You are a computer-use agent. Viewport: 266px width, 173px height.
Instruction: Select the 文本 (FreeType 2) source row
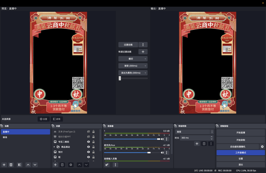pos(76,132)
